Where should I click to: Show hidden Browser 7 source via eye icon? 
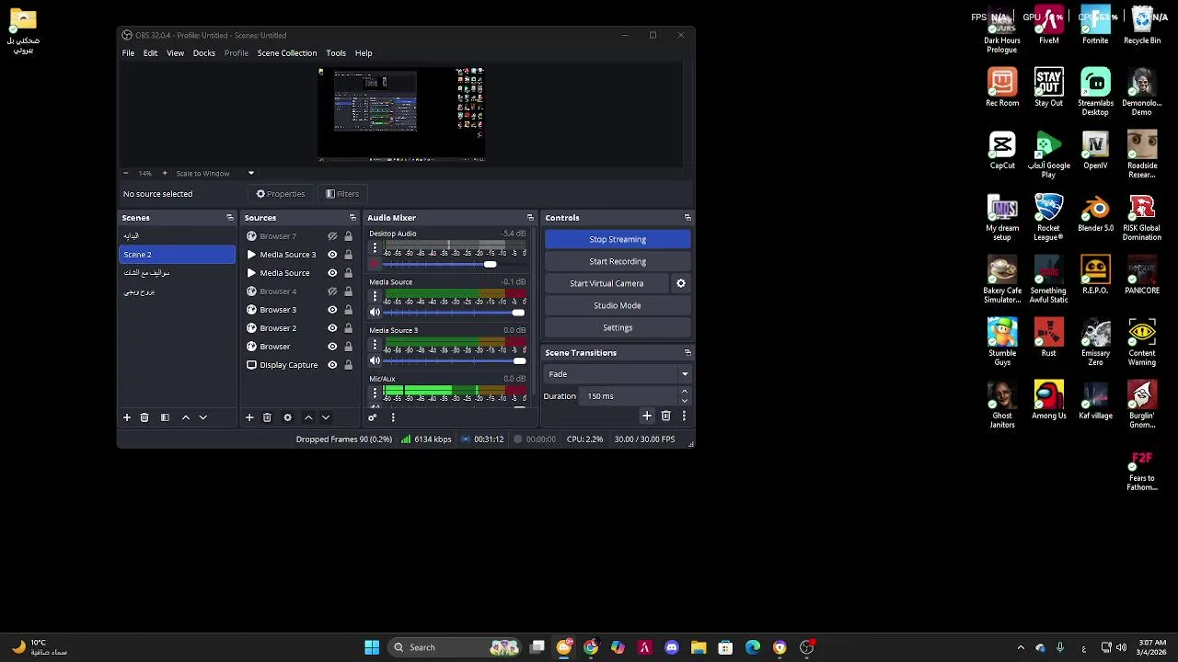(332, 236)
